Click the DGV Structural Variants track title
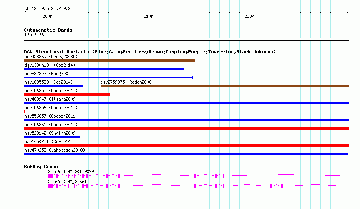 click(x=150, y=52)
